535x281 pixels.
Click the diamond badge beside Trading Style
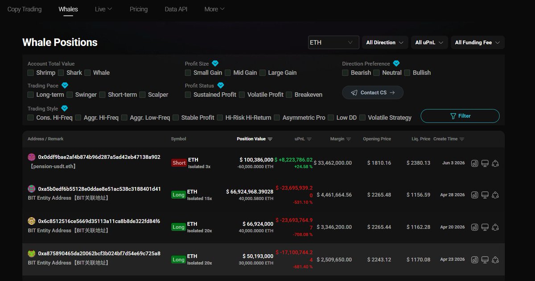coord(65,108)
